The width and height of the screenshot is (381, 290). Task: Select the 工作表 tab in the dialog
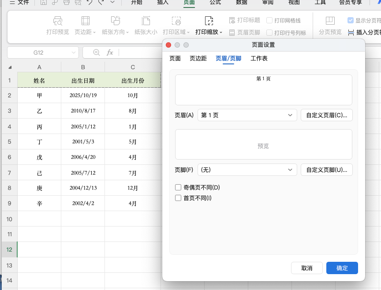pyautogui.click(x=259, y=58)
